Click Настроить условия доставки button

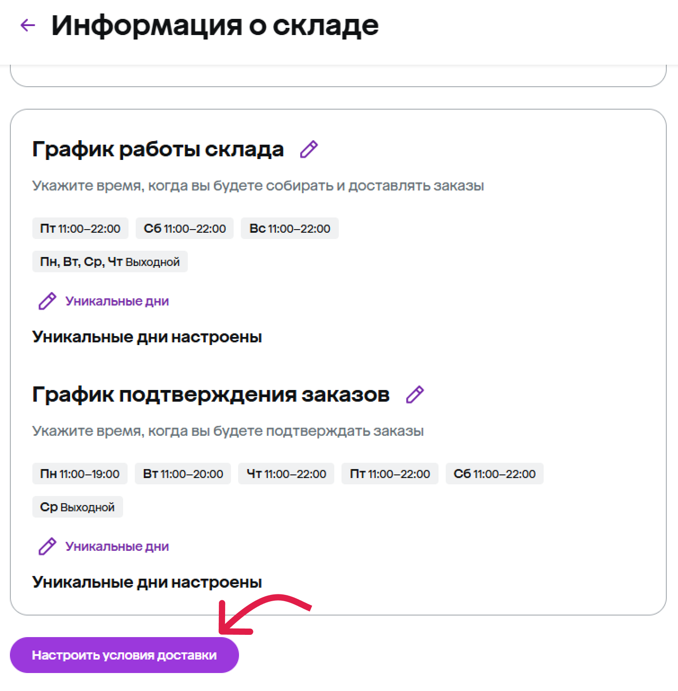click(x=124, y=655)
